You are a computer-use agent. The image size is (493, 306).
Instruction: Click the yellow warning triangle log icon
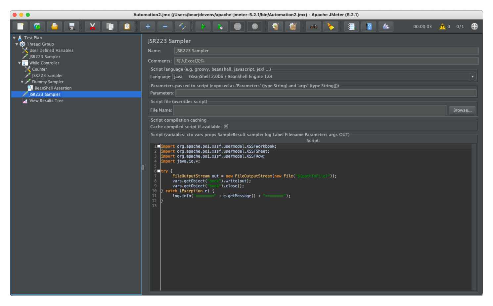[442, 26]
